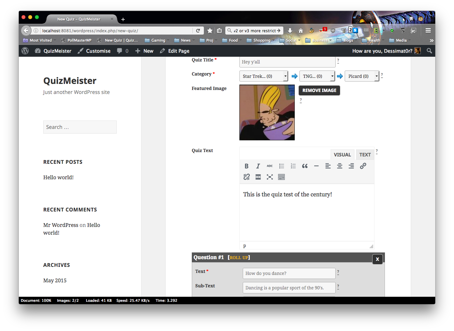Expand the Food bookmarks folder
The width and height of the screenshot is (454, 331).
[232, 40]
